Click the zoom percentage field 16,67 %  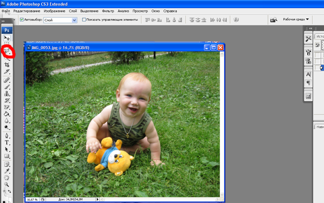pyautogui.click(x=32, y=199)
